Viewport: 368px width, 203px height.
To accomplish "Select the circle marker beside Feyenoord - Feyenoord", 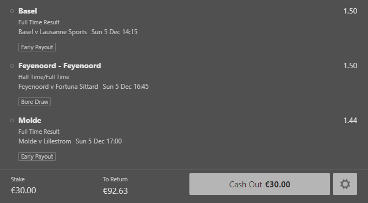I will (x=12, y=66).
